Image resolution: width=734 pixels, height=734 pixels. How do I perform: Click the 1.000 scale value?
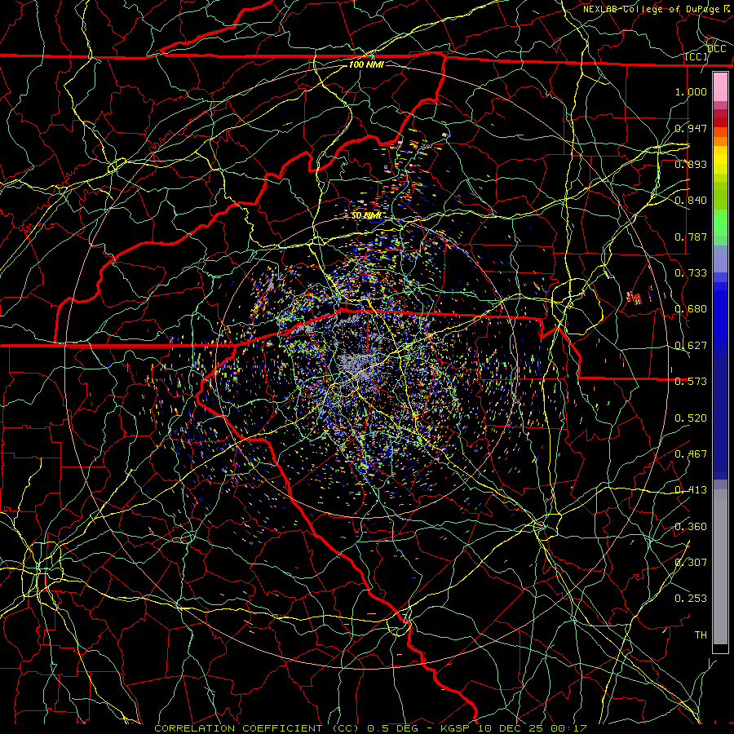pyautogui.click(x=691, y=91)
